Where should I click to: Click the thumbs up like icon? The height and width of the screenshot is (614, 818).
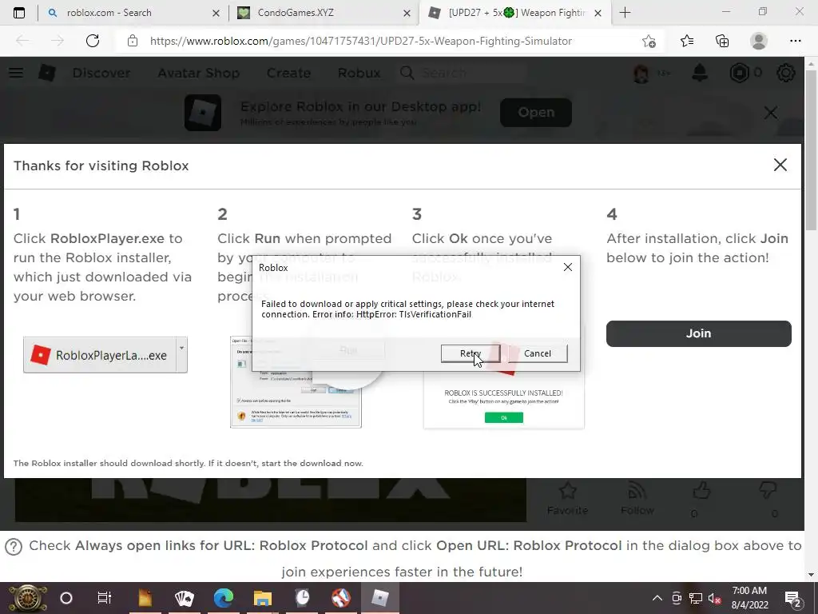[x=701, y=492]
